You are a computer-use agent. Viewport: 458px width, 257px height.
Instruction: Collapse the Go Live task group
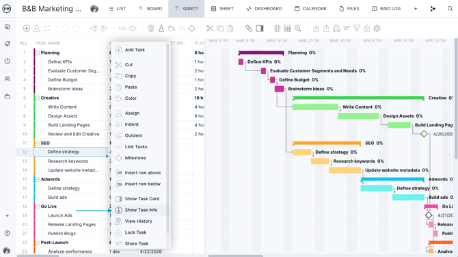38,206
